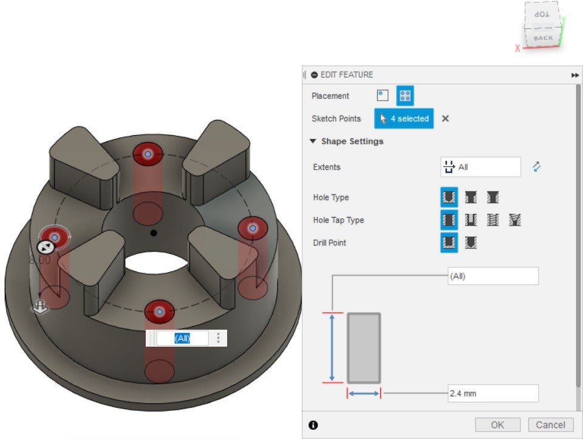The image size is (583, 440).
Task: Clear the selected sketch points
Action: (445, 119)
